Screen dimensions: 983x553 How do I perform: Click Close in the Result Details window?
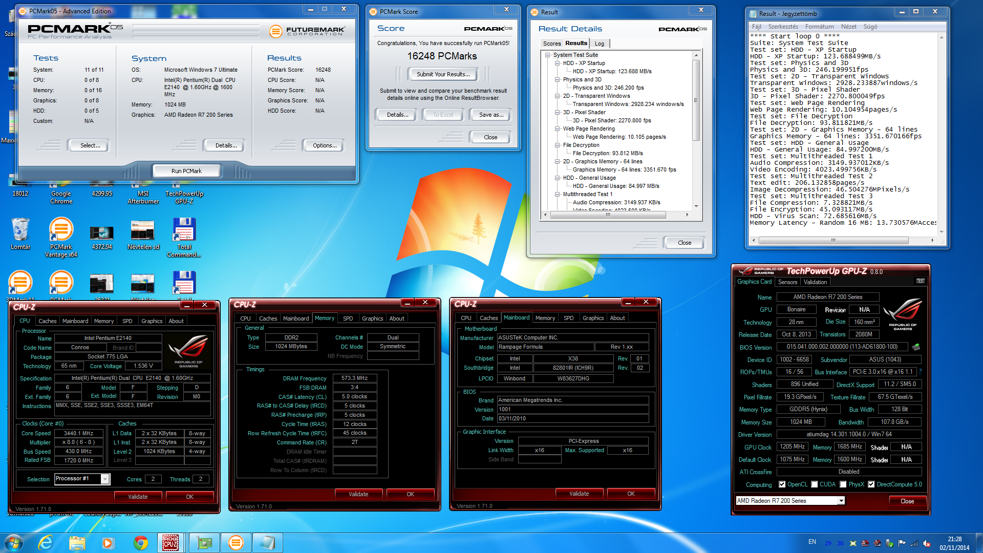tap(684, 243)
